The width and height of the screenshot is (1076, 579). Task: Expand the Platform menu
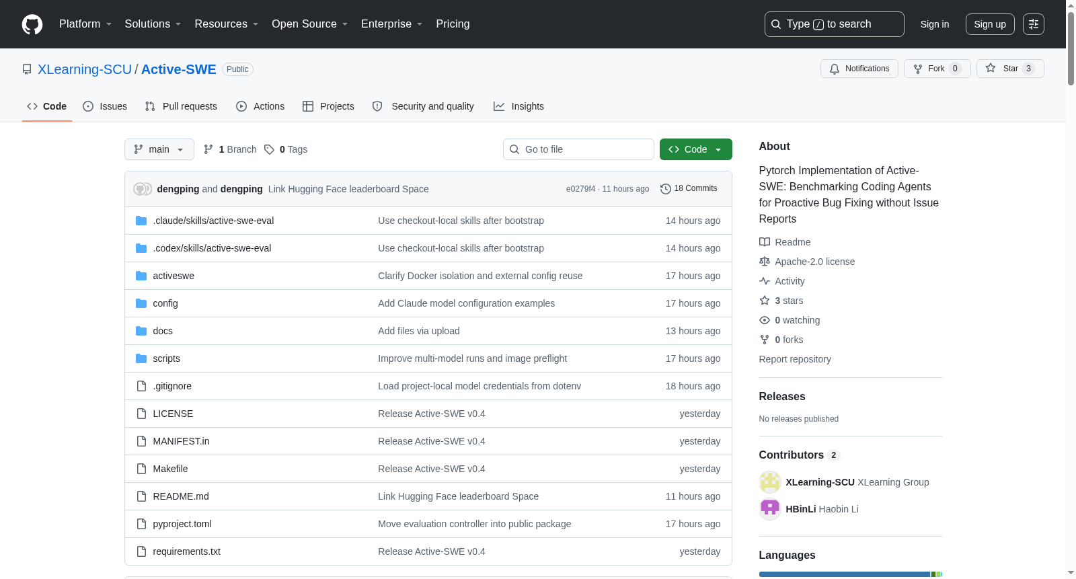(x=85, y=24)
